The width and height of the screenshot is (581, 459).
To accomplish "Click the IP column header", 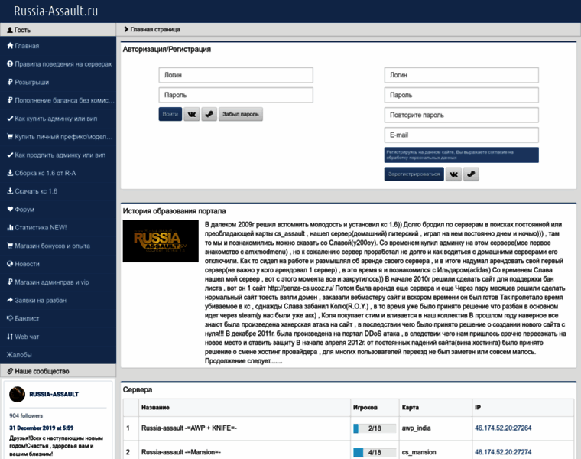I will (x=478, y=408).
